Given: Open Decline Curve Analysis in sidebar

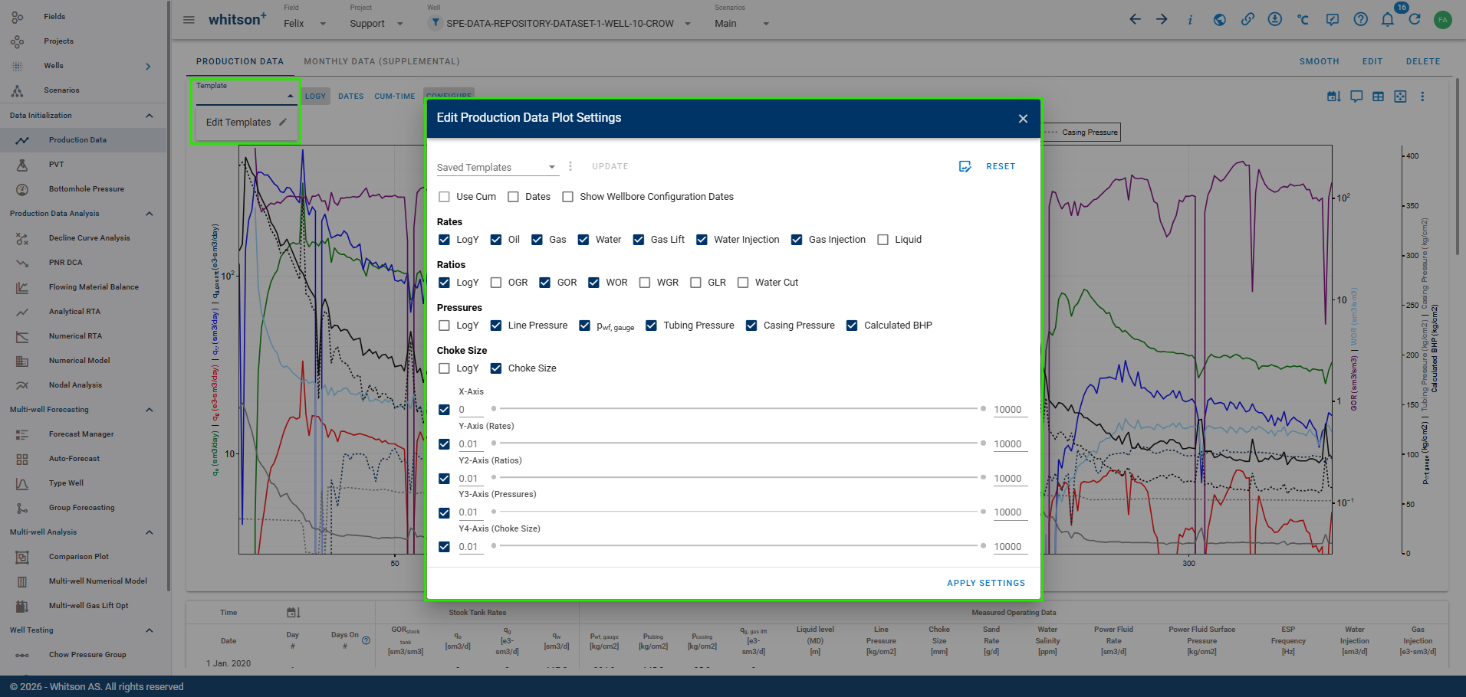Looking at the screenshot, I should [90, 238].
